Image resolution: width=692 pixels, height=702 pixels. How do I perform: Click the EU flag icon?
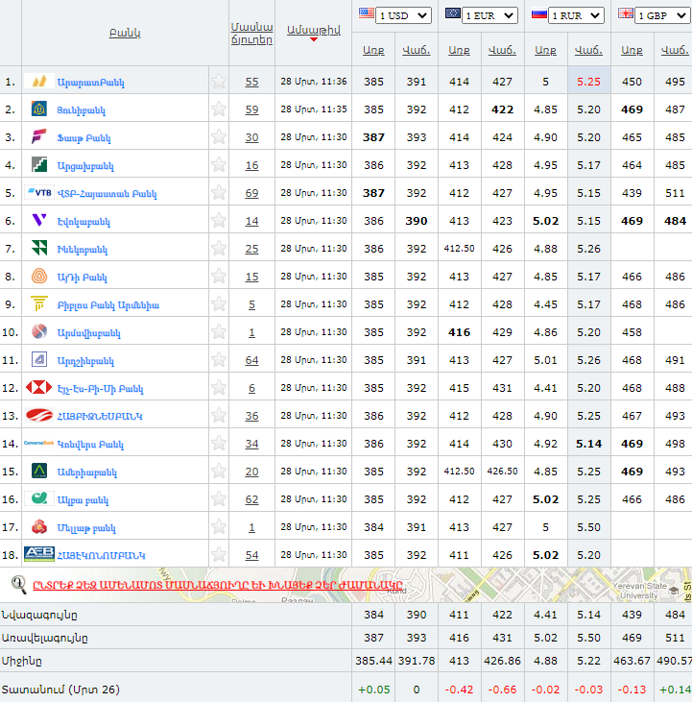coord(453,13)
